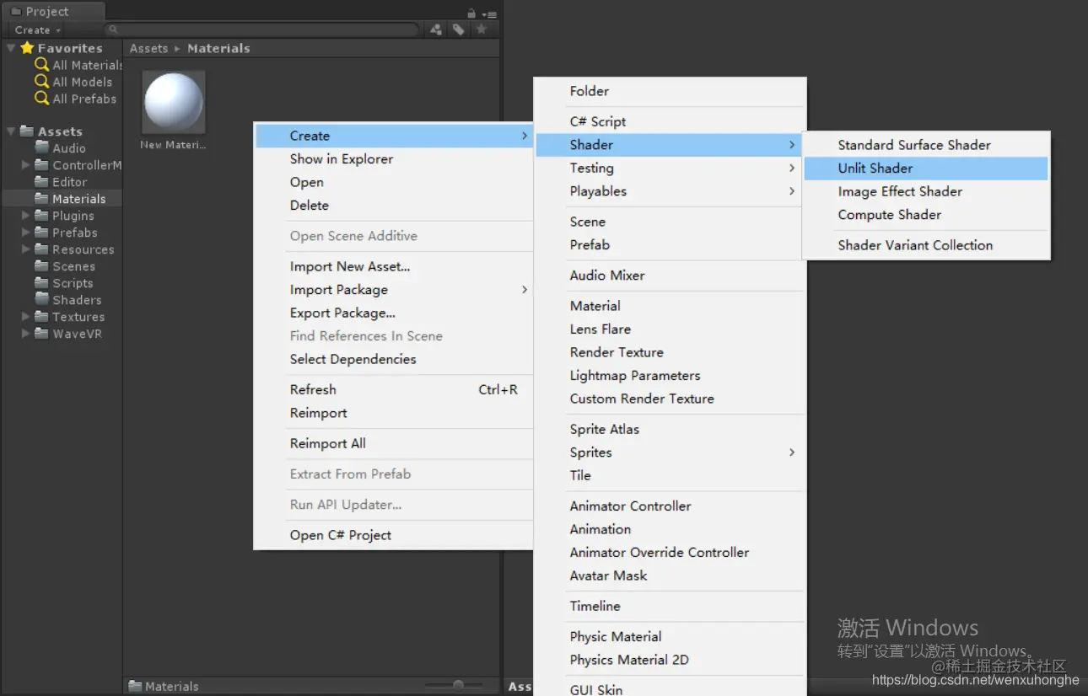Select Standard Surface Shader
The image size is (1088, 696).
tap(926, 145)
